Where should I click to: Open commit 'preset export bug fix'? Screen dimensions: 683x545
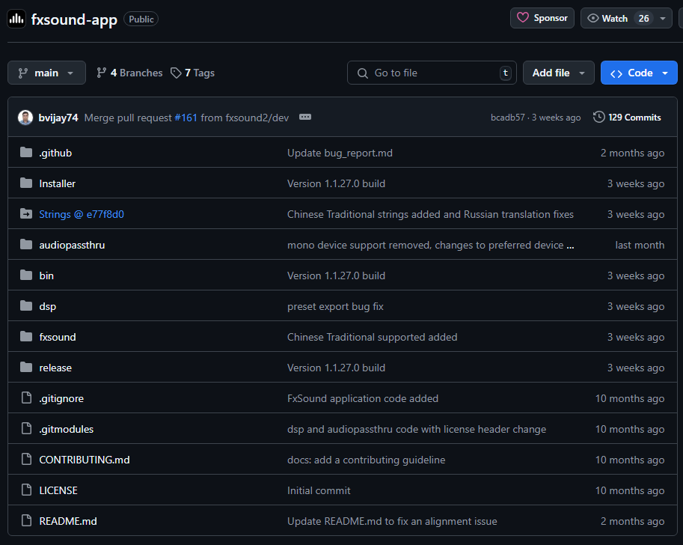tap(335, 306)
